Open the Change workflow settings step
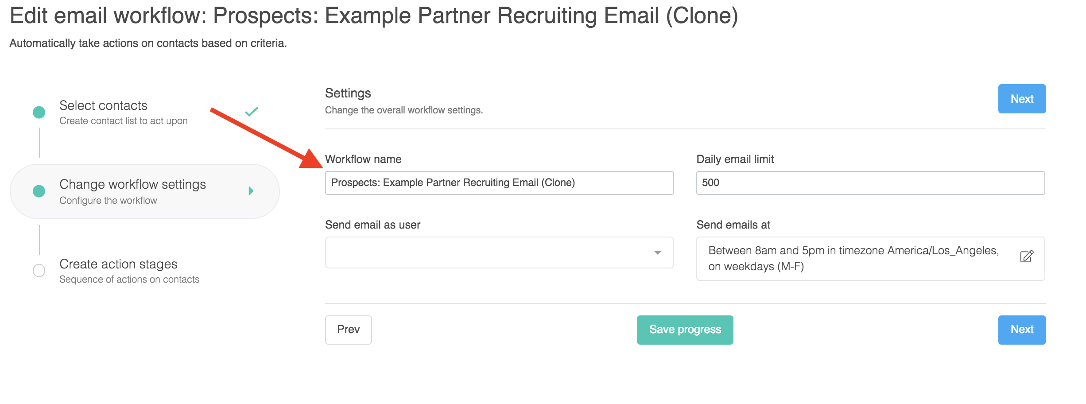 coord(132,184)
